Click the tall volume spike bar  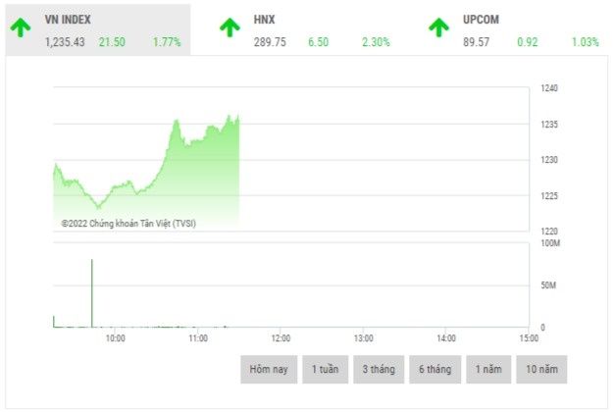pyautogui.click(x=92, y=294)
